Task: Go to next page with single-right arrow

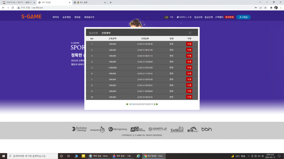Action: [154, 104]
